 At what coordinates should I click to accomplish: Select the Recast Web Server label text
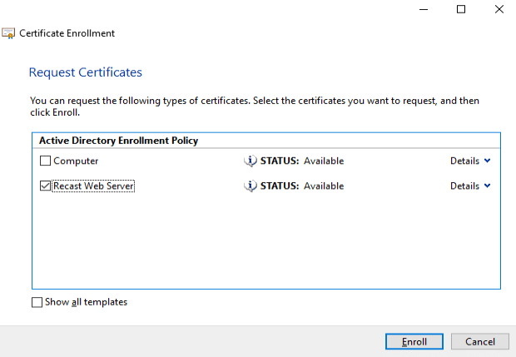click(x=93, y=186)
